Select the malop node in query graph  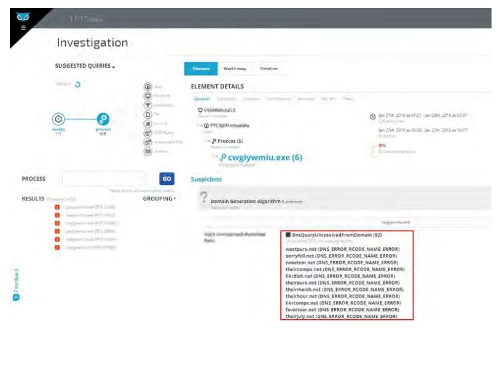pos(58,119)
